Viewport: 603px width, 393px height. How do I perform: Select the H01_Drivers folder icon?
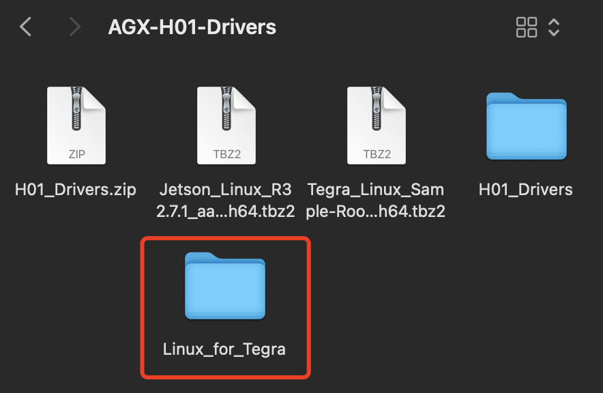(x=526, y=126)
